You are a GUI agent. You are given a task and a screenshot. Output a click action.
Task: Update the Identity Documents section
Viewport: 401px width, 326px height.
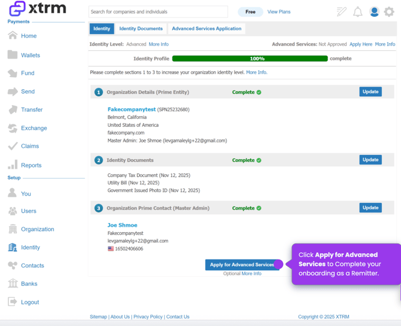(370, 160)
